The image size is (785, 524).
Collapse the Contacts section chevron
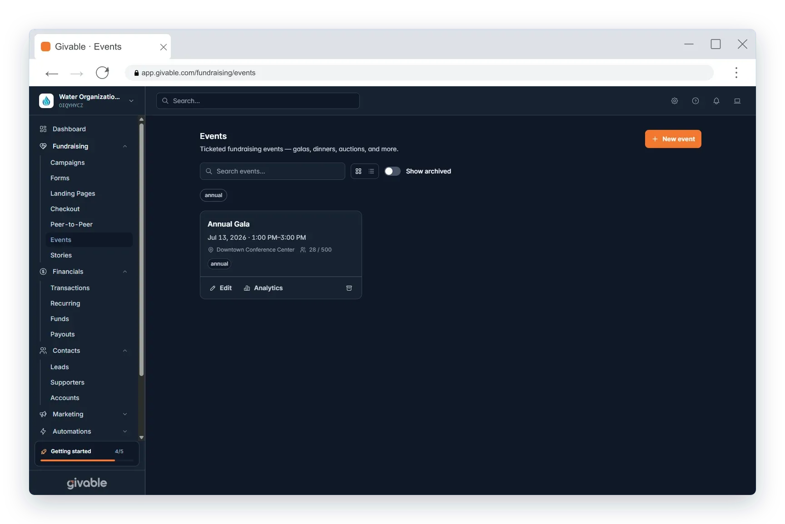[125, 351]
